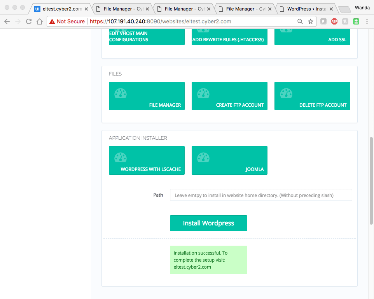Click the Install Wordpress button
The height and width of the screenshot is (299, 374).
coord(208,223)
